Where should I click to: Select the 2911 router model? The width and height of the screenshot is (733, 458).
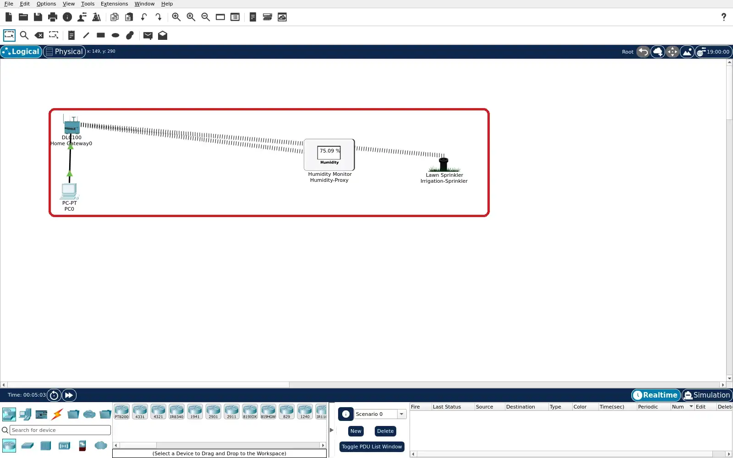point(231,412)
